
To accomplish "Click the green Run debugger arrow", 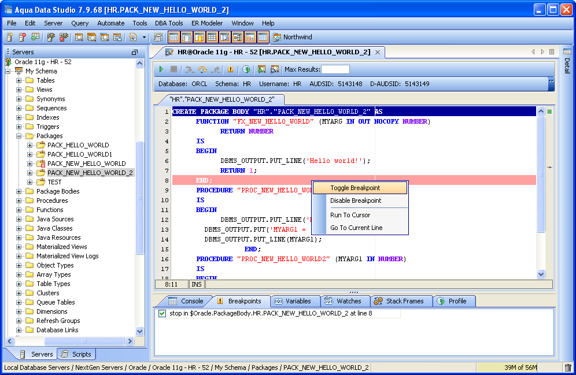I will (x=161, y=69).
